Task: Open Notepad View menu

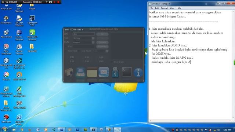Action: pos(172,8)
